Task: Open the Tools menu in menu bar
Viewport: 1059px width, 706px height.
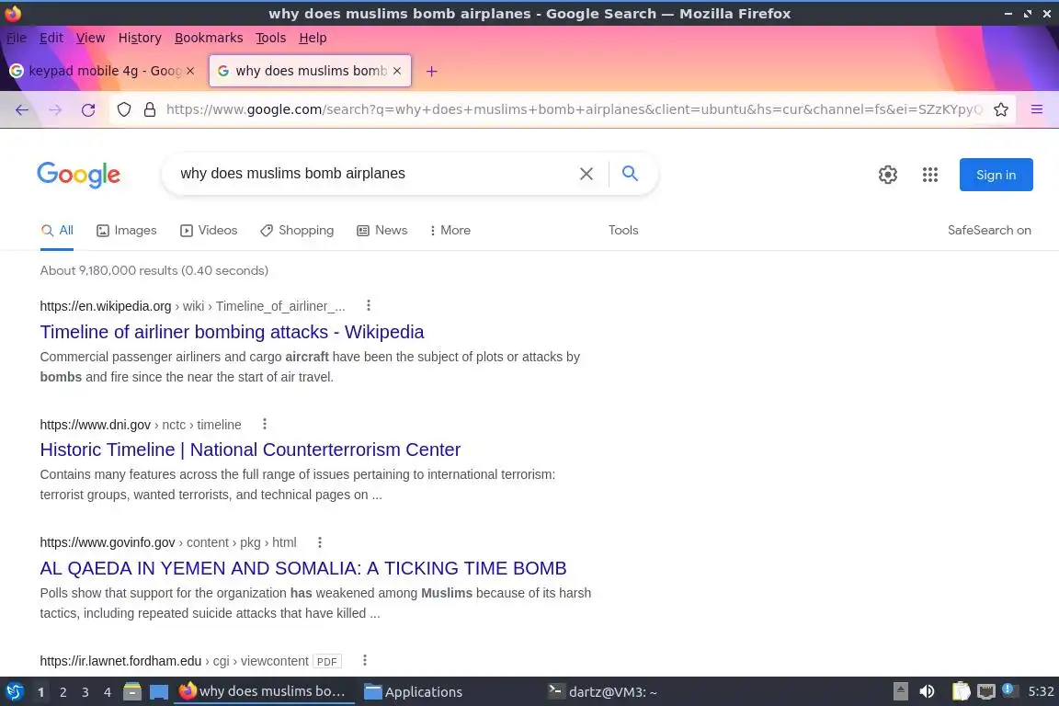Action: (271, 38)
